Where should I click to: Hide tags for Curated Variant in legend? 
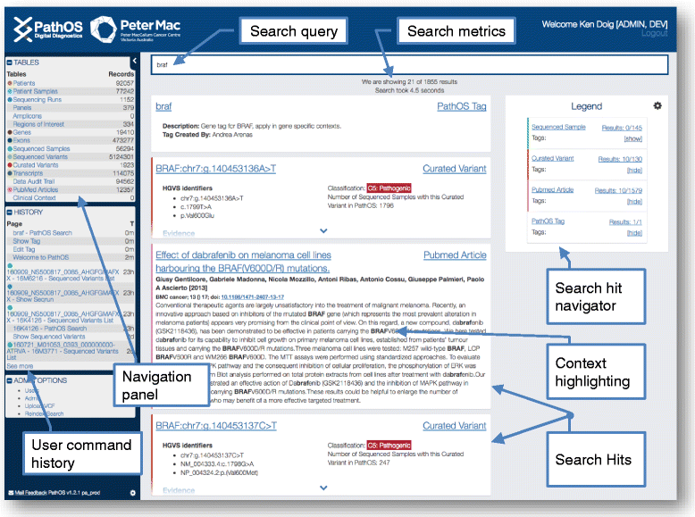pos(633,170)
